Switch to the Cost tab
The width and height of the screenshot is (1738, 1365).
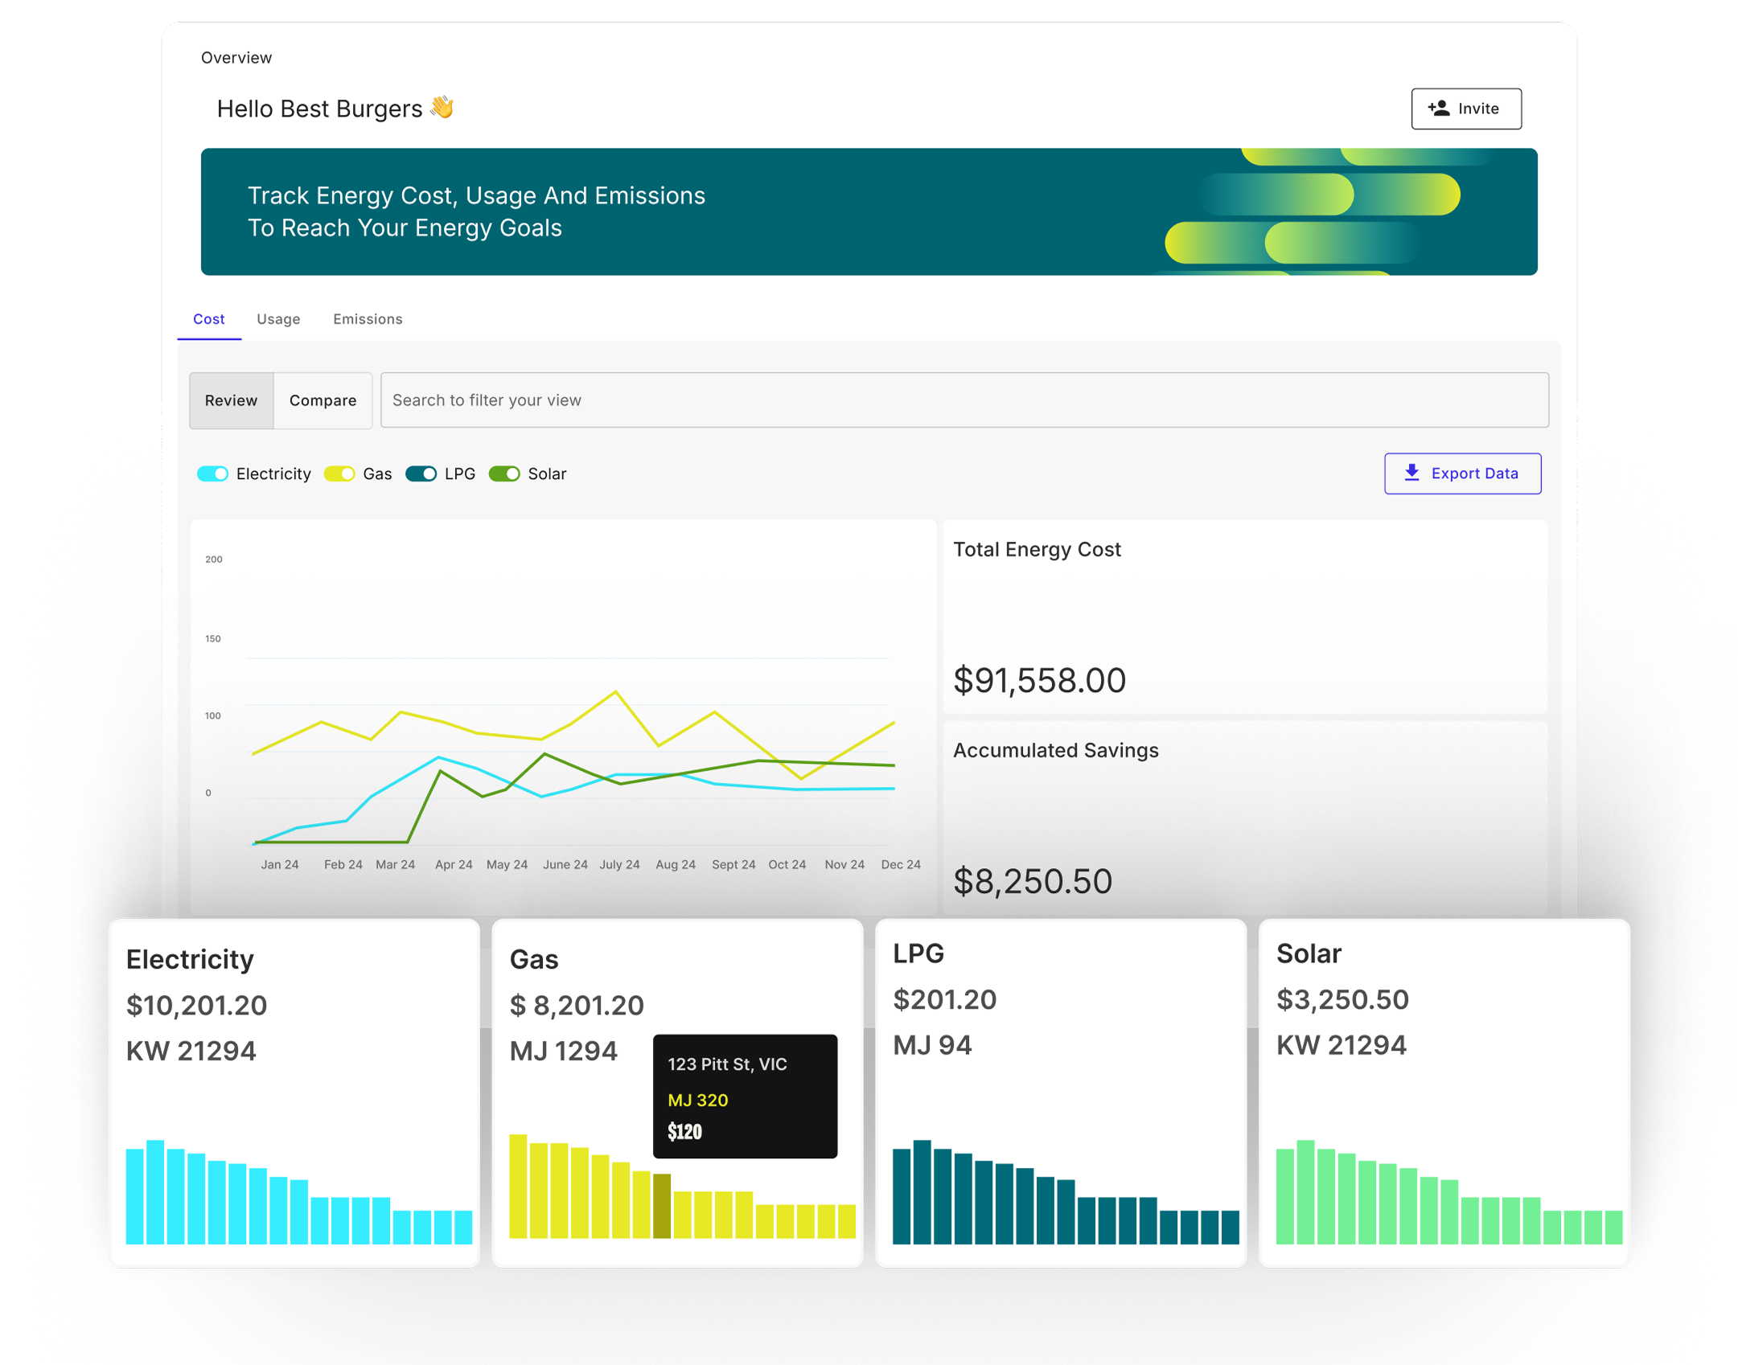point(208,319)
